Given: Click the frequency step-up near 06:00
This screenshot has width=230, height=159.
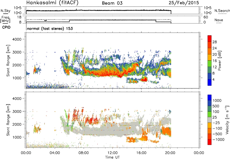Looking at the screenshot, I should click(69, 21).
